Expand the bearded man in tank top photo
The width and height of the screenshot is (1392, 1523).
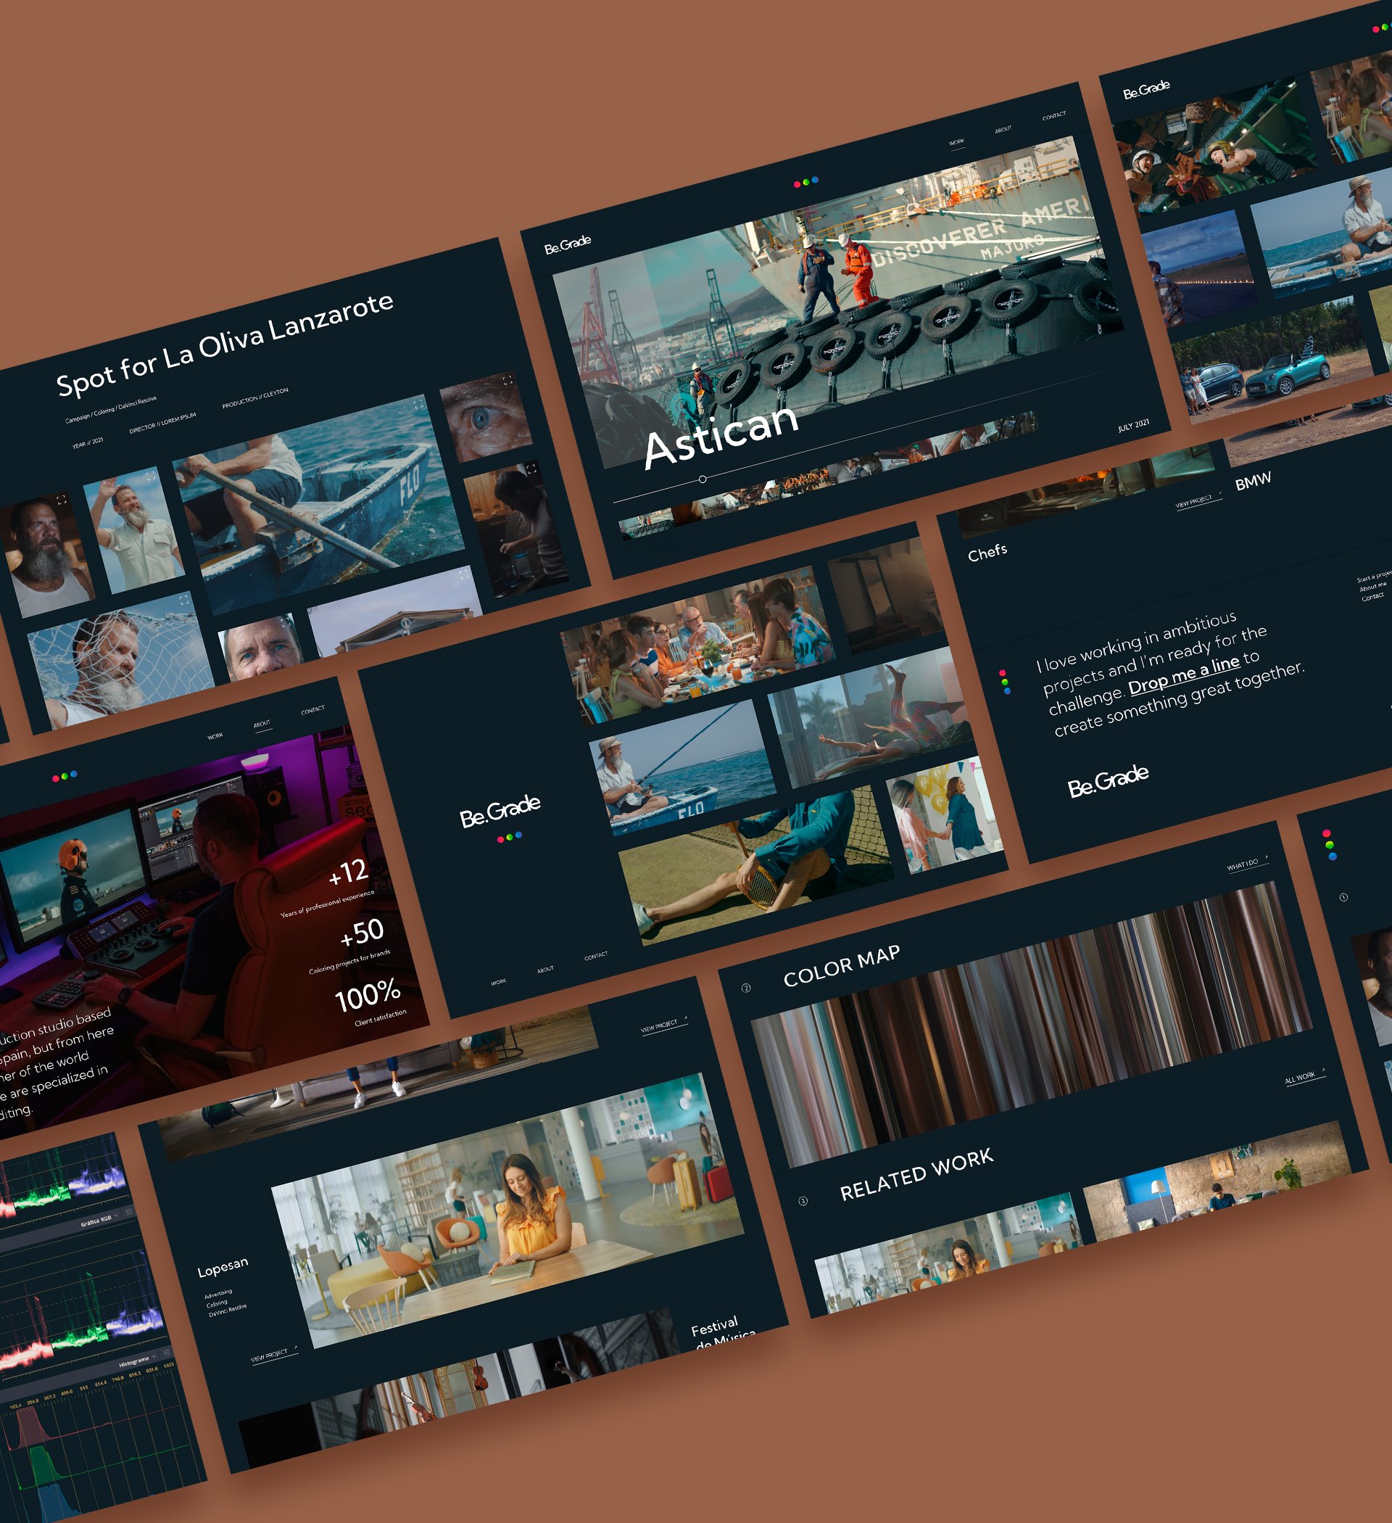pos(62,500)
